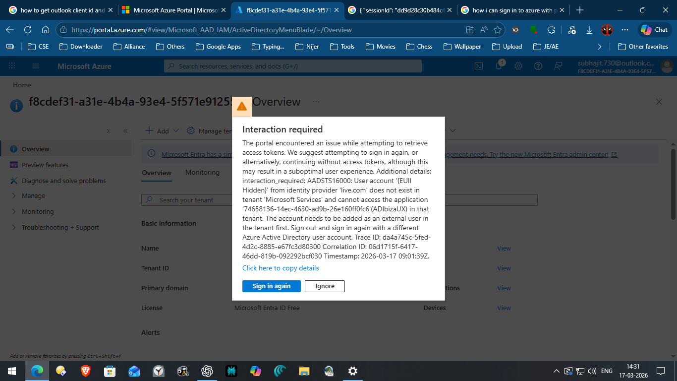Open the split screen apps icon
The height and width of the screenshot is (381, 677).
click(x=469, y=30)
